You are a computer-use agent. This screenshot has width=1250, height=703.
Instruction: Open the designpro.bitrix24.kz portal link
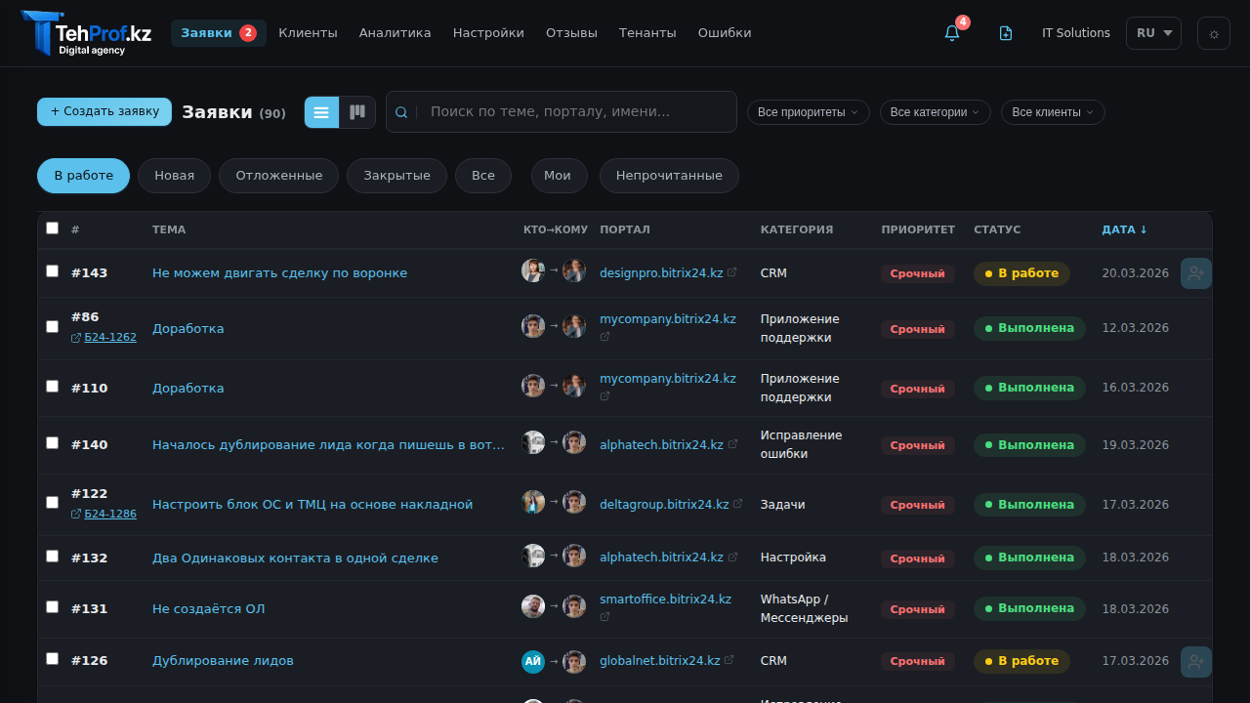pyautogui.click(x=662, y=272)
